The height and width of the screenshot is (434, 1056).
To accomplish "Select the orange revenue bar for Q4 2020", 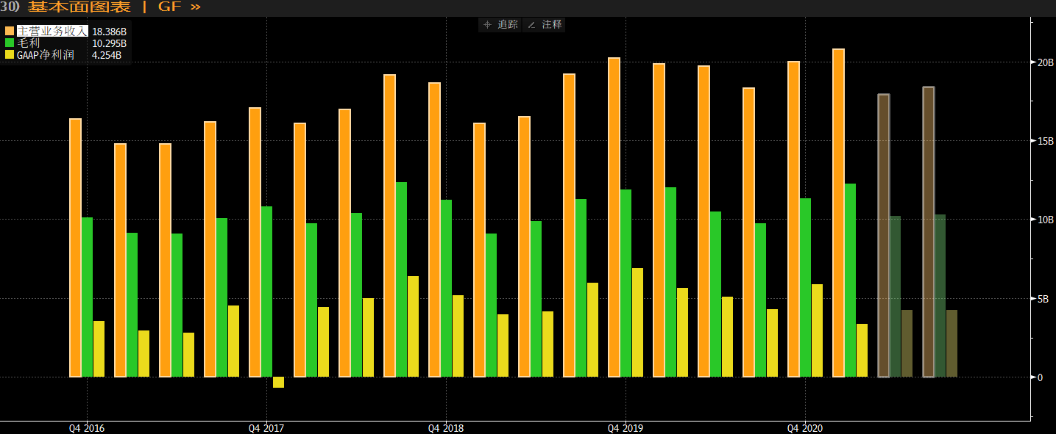I will (793, 219).
